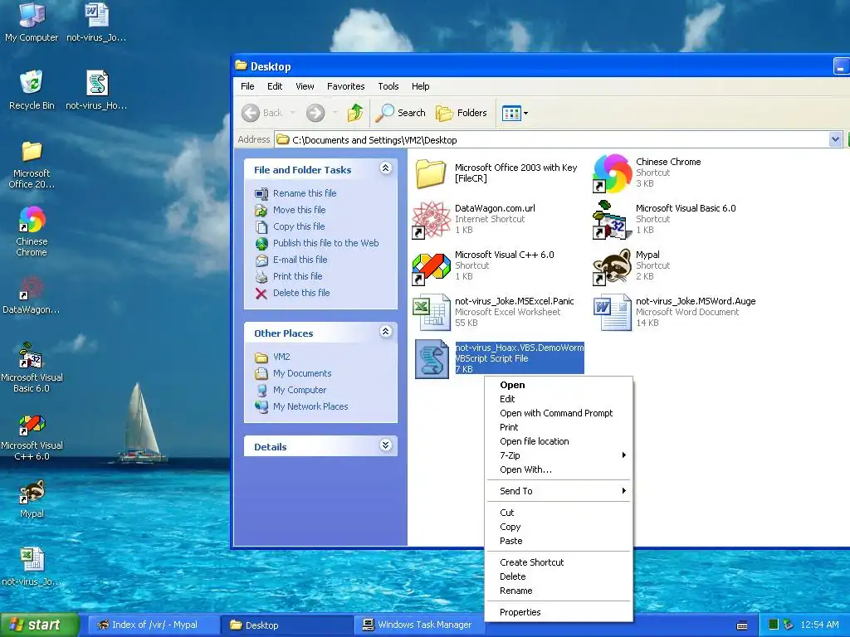Choose Edit in the context menu

[x=559, y=399]
